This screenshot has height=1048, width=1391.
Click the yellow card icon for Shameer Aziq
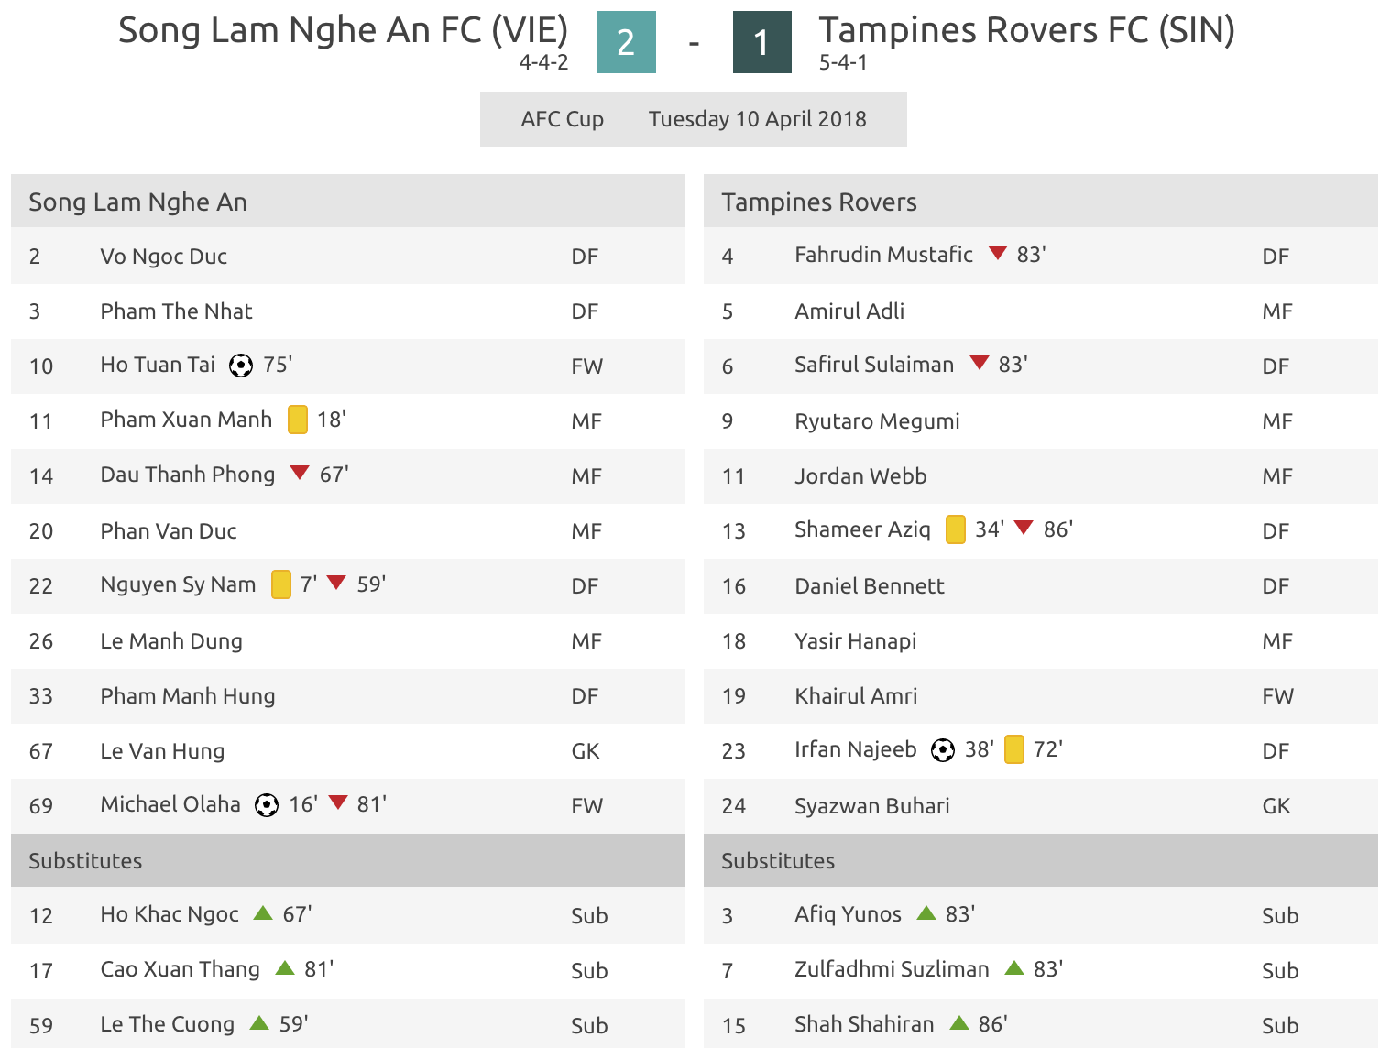[956, 529]
